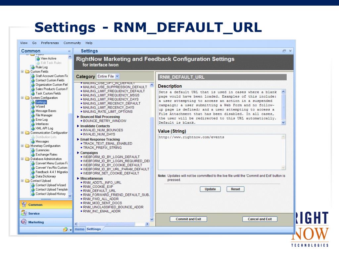Click the Common navigation button icon
Image resolution: width=339 pixels, height=254 pixels.
pyautogui.click(x=24, y=204)
